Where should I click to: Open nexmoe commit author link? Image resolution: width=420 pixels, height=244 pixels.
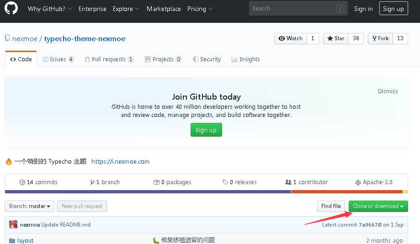[x=30, y=225]
